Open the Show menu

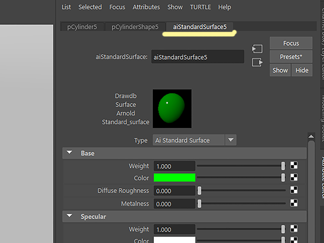coord(175,7)
